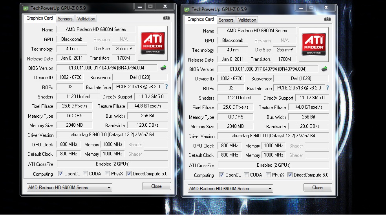This screenshot has height=224, width=386.
Task: Click the camera screenshot icon in left GPU-Z window
Action: coord(166,18)
